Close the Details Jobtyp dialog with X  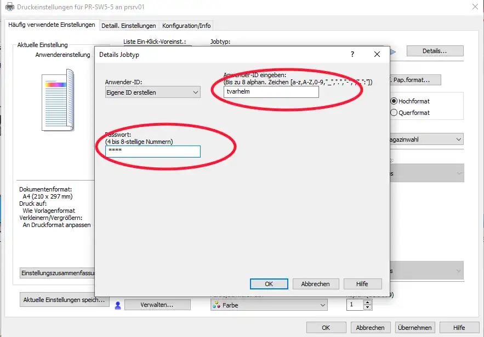click(x=377, y=54)
